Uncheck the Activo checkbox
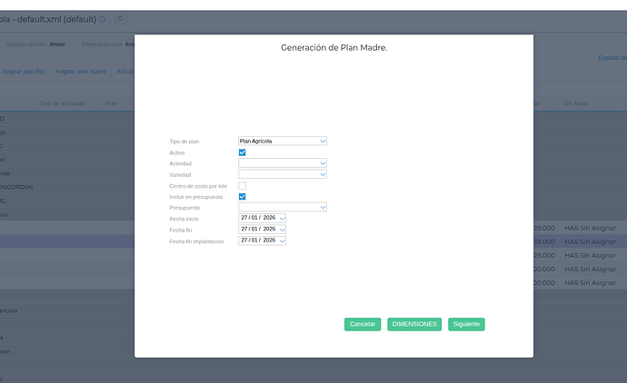 coord(242,152)
